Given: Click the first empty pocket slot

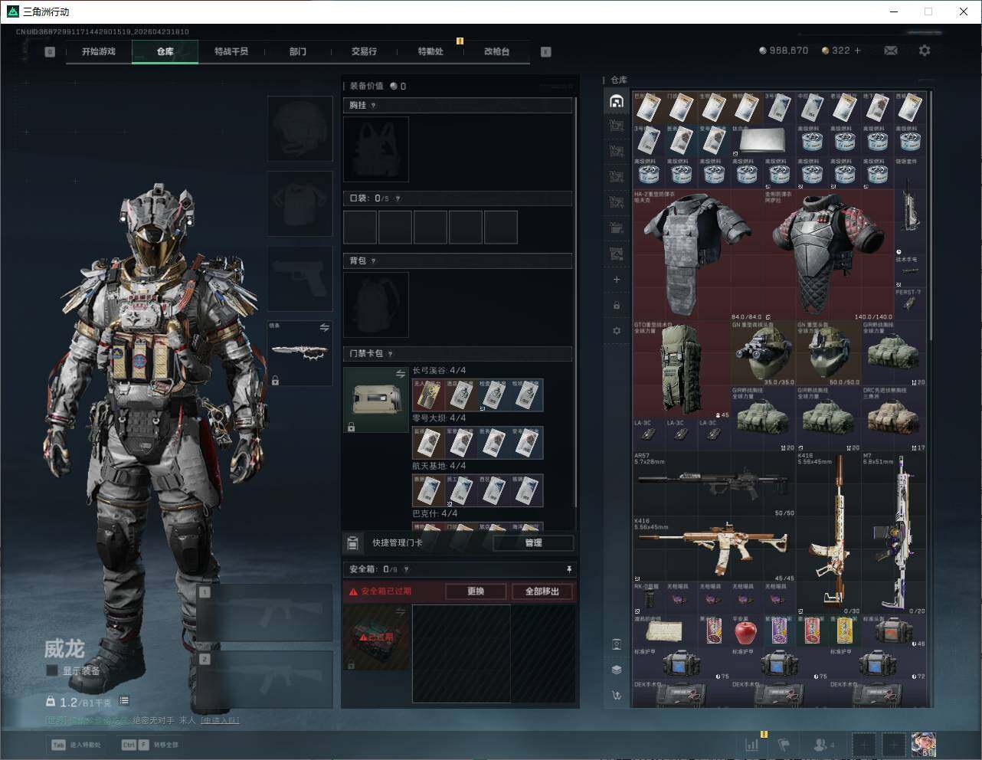Looking at the screenshot, I should click(360, 228).
